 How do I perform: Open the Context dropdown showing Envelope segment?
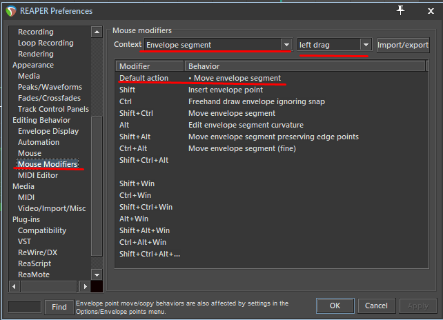click(x=218, y=45)
